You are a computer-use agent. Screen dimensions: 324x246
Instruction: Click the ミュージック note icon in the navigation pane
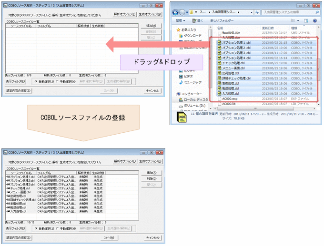click(181, 82)
